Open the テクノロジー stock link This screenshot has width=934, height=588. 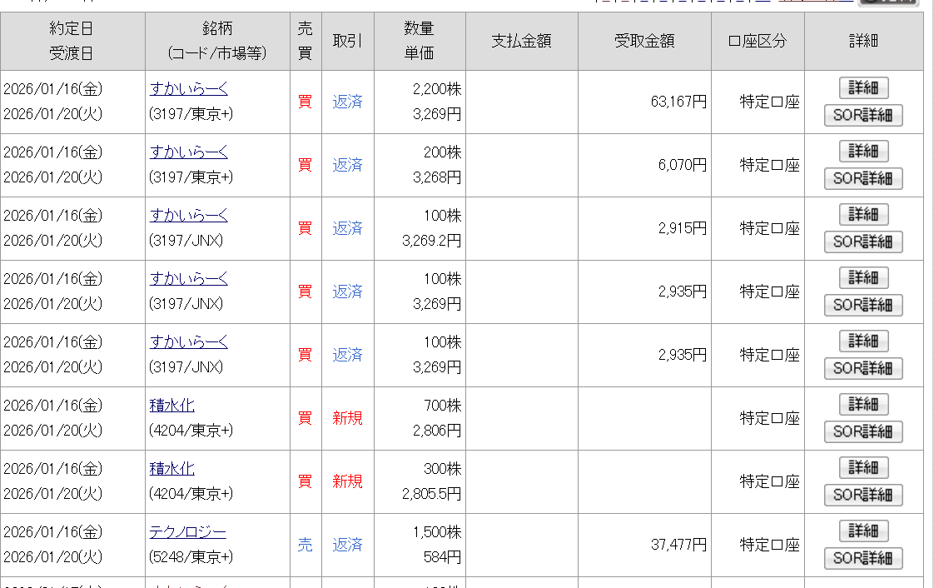[187, 532]
